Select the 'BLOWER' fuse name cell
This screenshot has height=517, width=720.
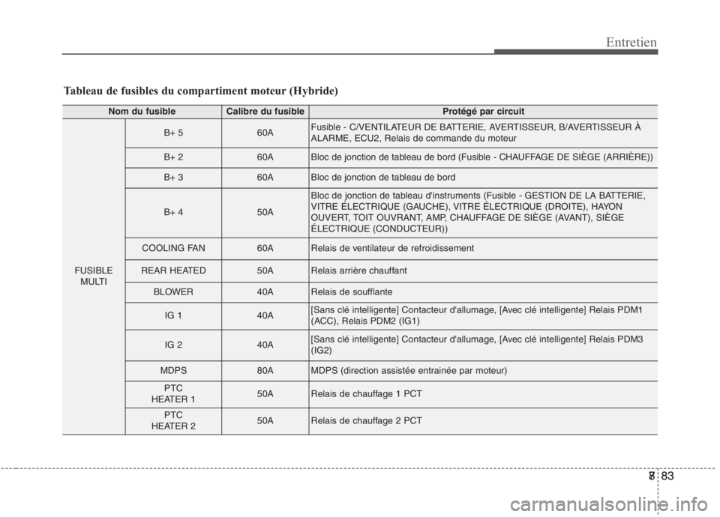point(173,291)
